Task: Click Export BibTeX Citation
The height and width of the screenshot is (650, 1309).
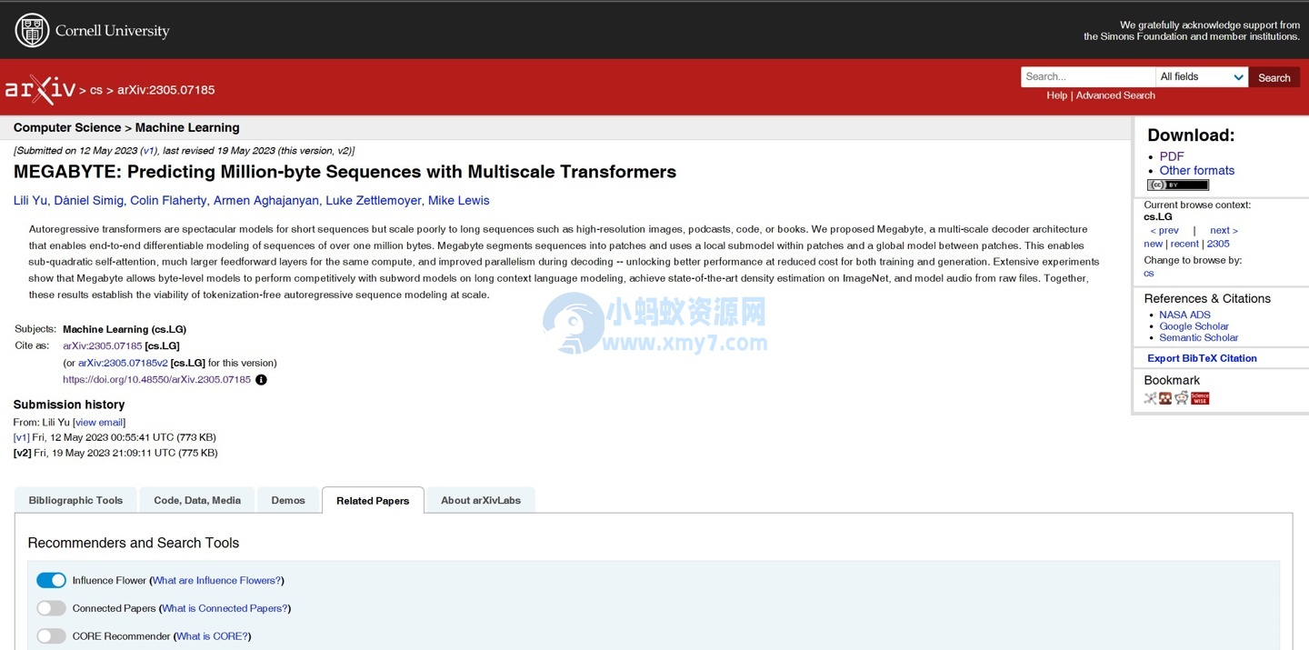Action: 1202,358
